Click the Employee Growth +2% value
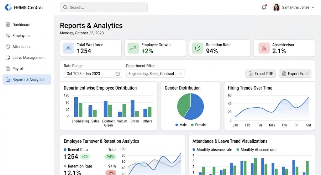 tap(147, 51)
